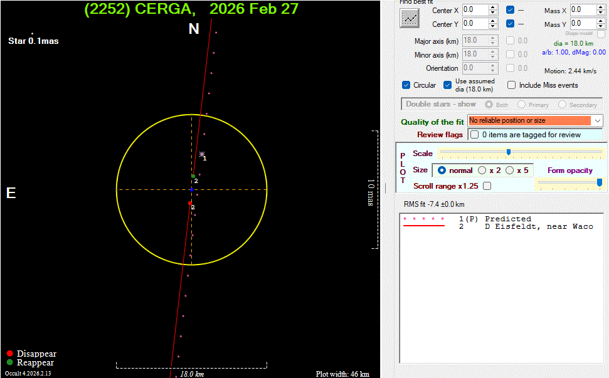Select normal plot size option
Screen dimensions: 609x378
(442, 170)
